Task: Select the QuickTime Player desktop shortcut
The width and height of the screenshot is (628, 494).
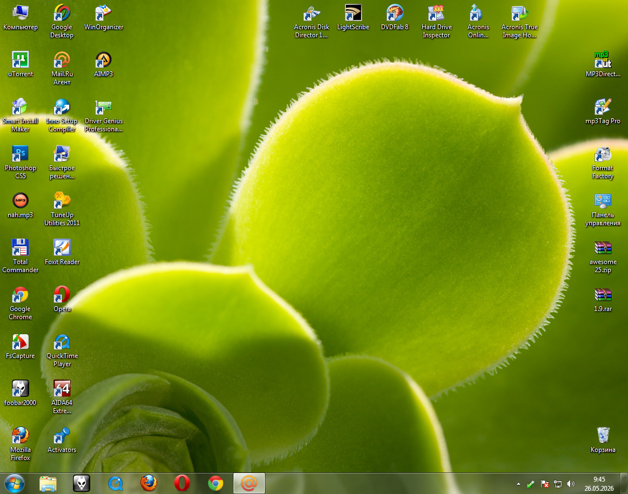Action: point(62,350)
